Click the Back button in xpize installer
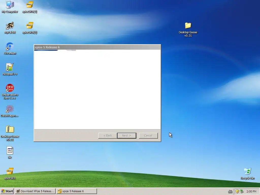The image size is (260, 195). 108,136
